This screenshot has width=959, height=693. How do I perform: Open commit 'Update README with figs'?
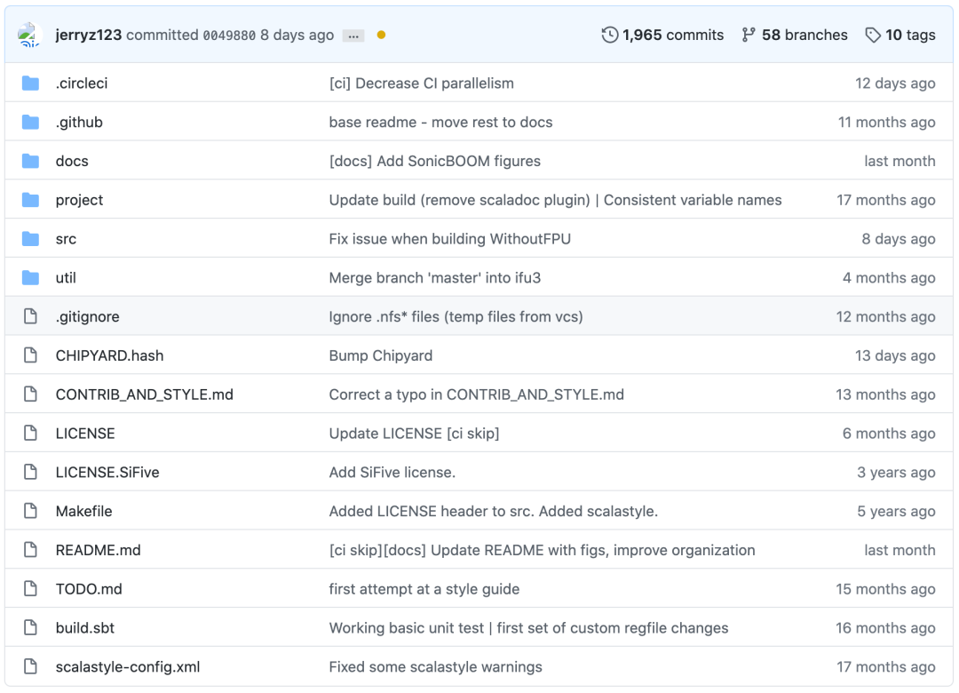[542, 550]
